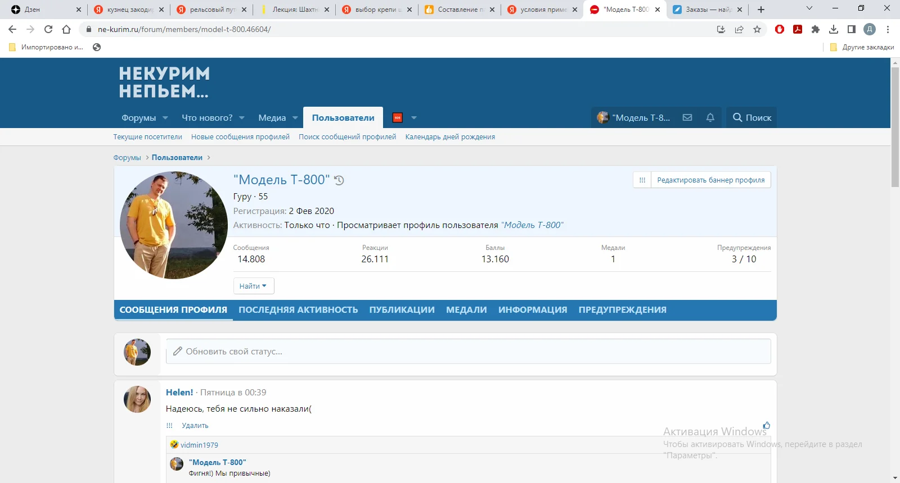Screen dimensions: 900x483
Task: Open the vidmin1979 reaction user link
Action: point(199,445)
